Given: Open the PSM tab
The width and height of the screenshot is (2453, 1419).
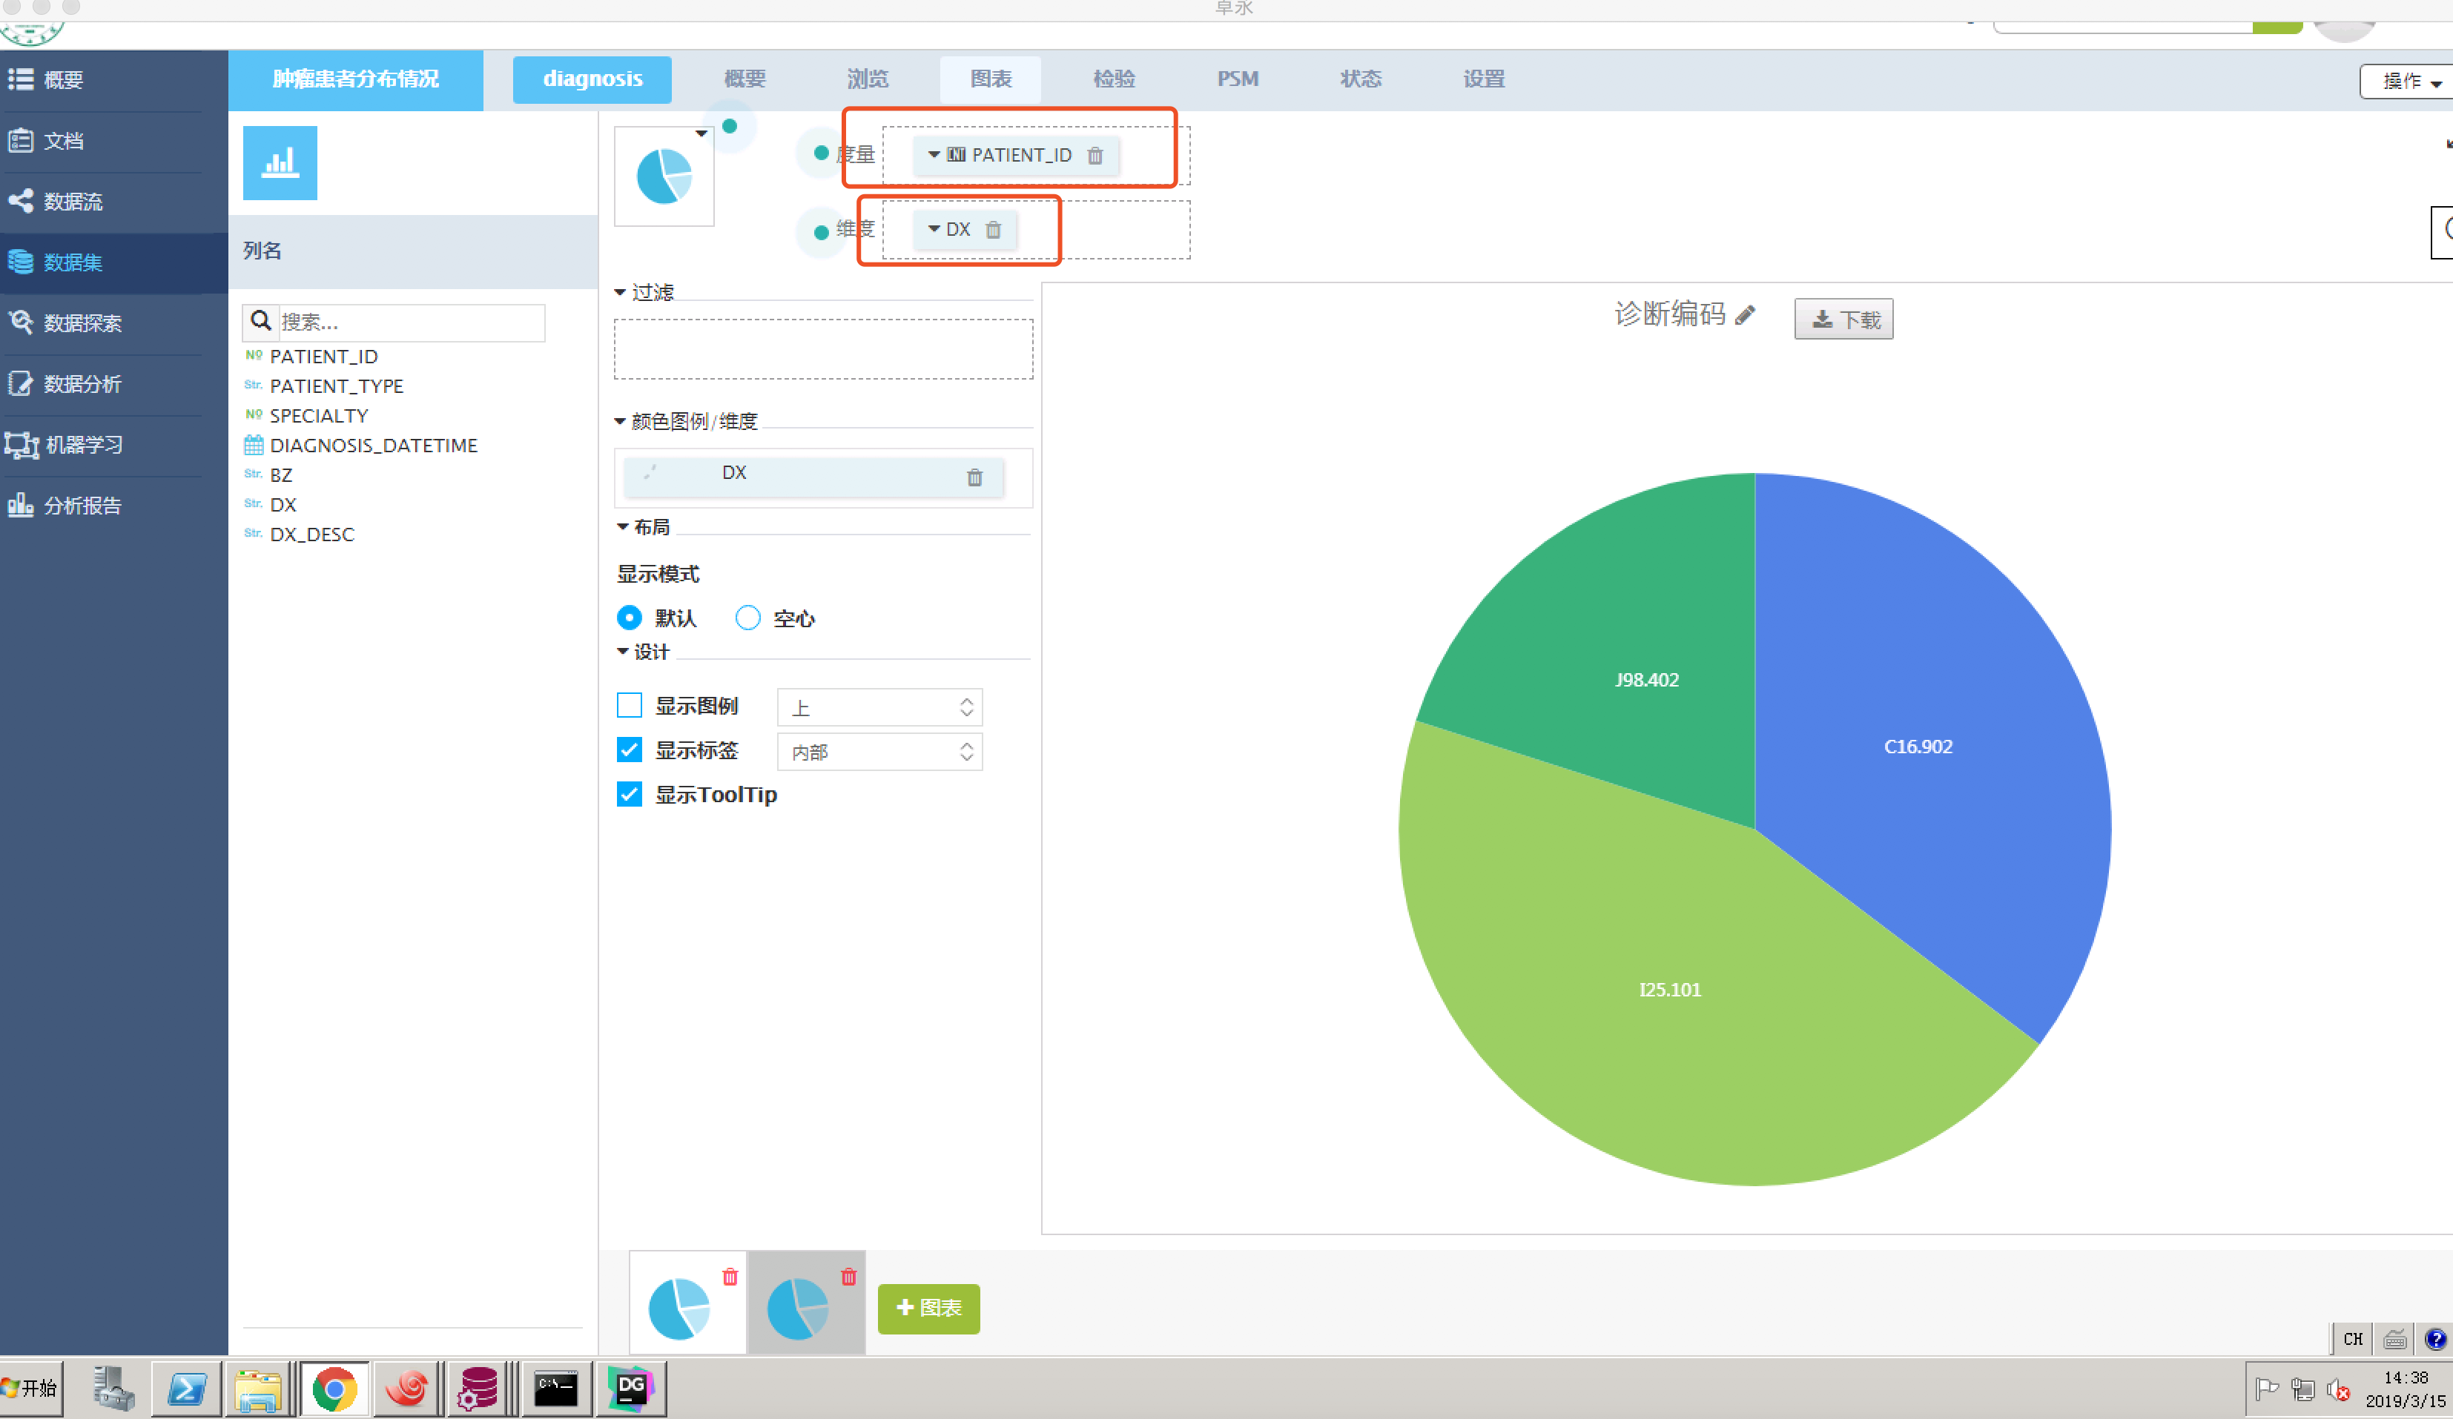Looking at the screenshot, I should pyautogui.click(x=1237, y=79).
